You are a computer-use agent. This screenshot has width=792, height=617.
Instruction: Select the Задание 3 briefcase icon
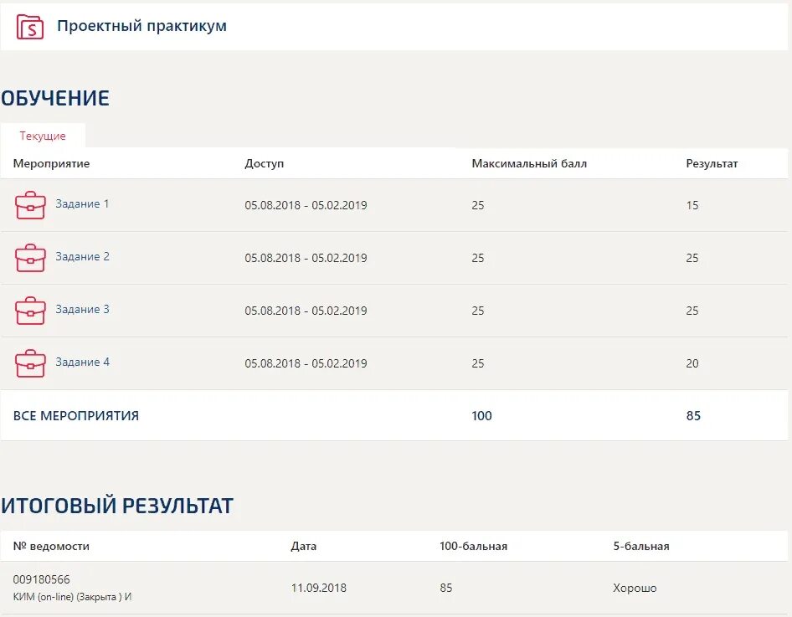tap(30, 311)
